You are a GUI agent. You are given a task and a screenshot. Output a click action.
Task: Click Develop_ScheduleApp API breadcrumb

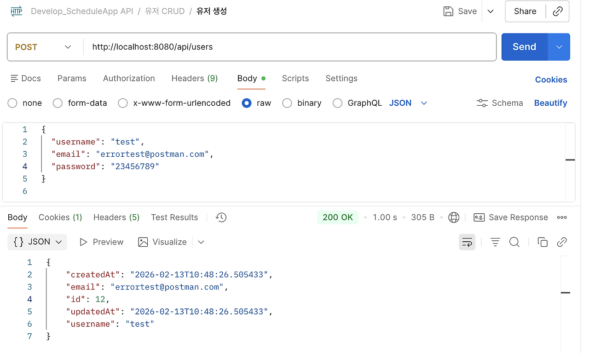82,11
